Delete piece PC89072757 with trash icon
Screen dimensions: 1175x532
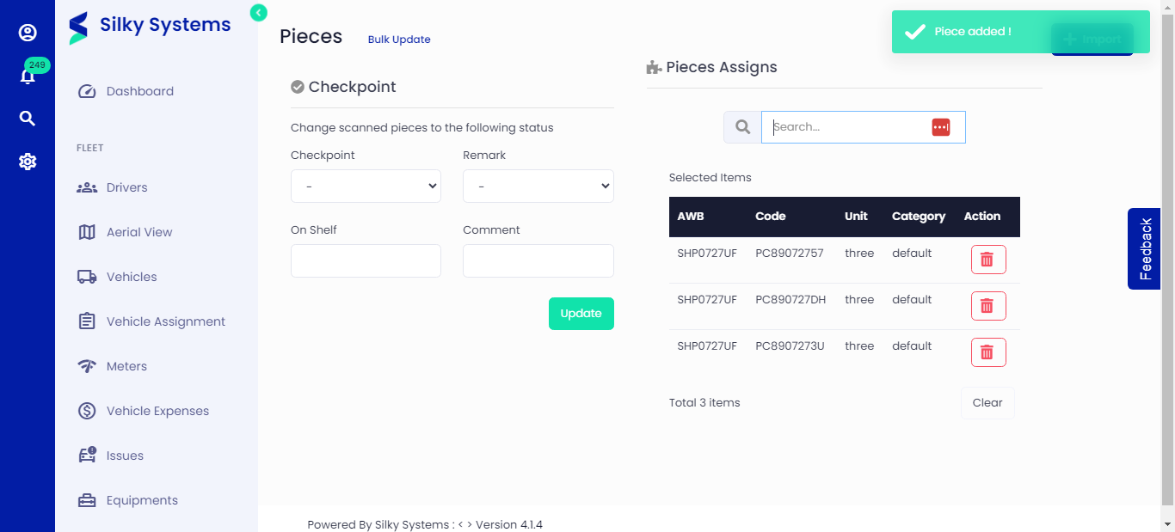[x=987, y=260]
